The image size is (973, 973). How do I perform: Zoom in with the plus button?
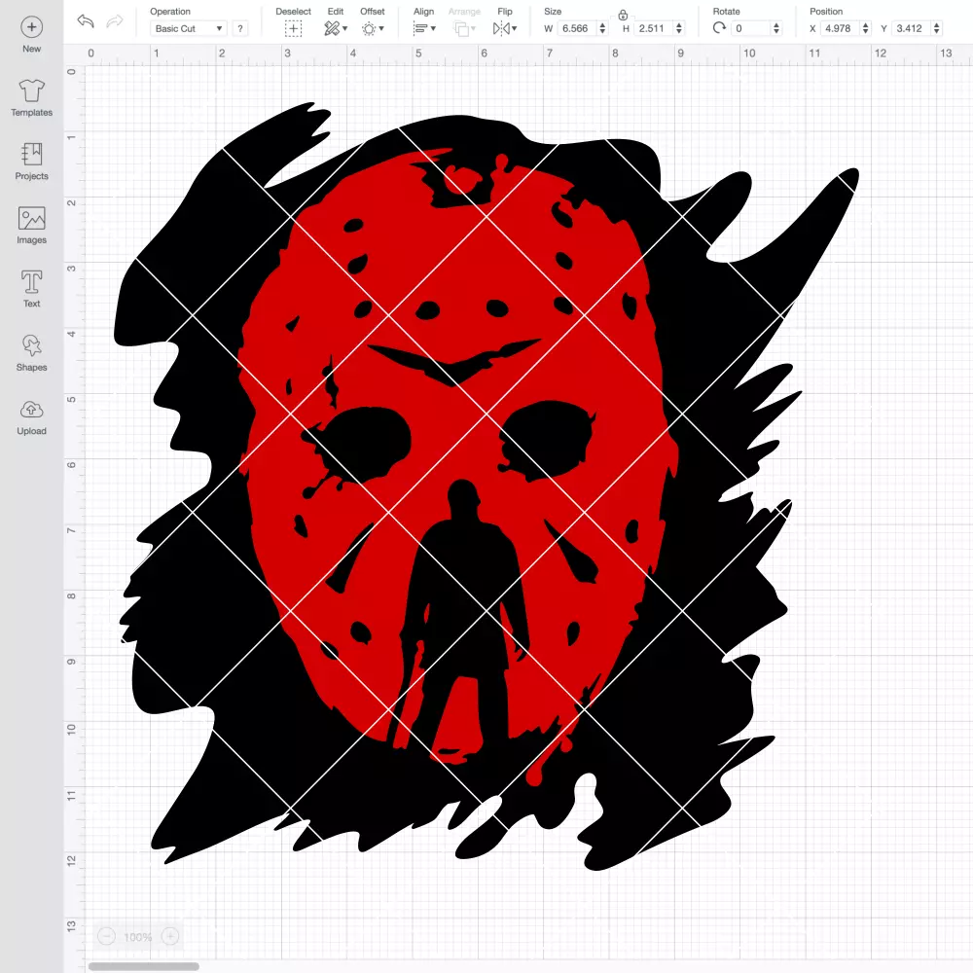170,936
